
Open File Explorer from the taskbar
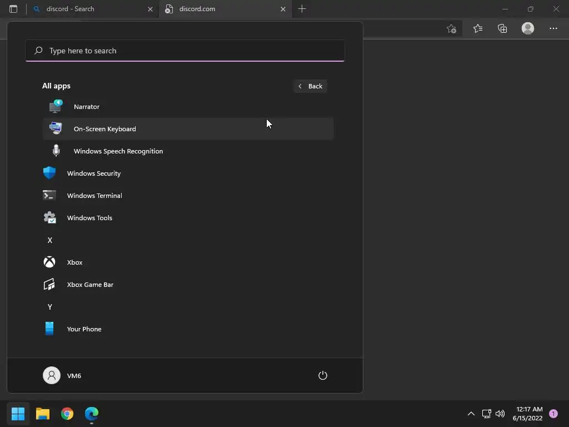pyautogui.click(x=42, y=413)
